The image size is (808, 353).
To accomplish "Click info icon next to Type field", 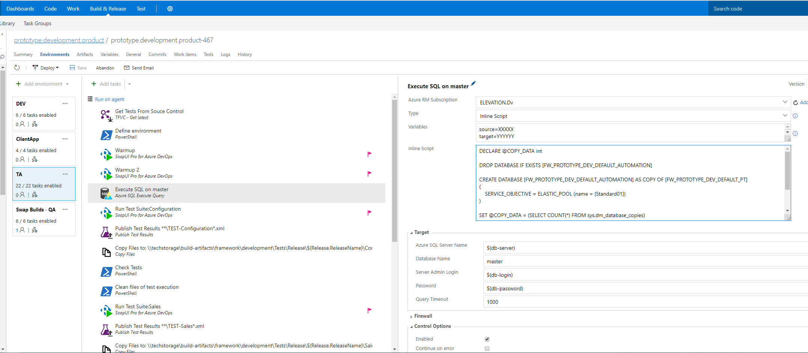I will click(795, 116).
